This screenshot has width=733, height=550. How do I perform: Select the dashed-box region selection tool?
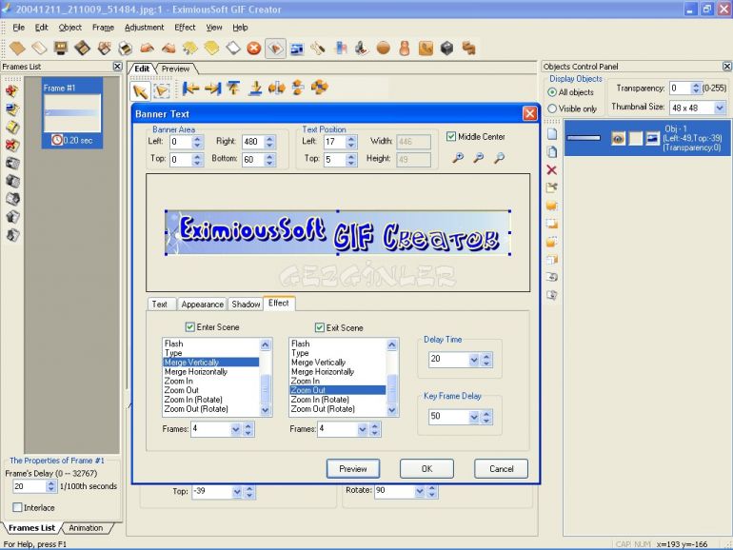point(161,90)
